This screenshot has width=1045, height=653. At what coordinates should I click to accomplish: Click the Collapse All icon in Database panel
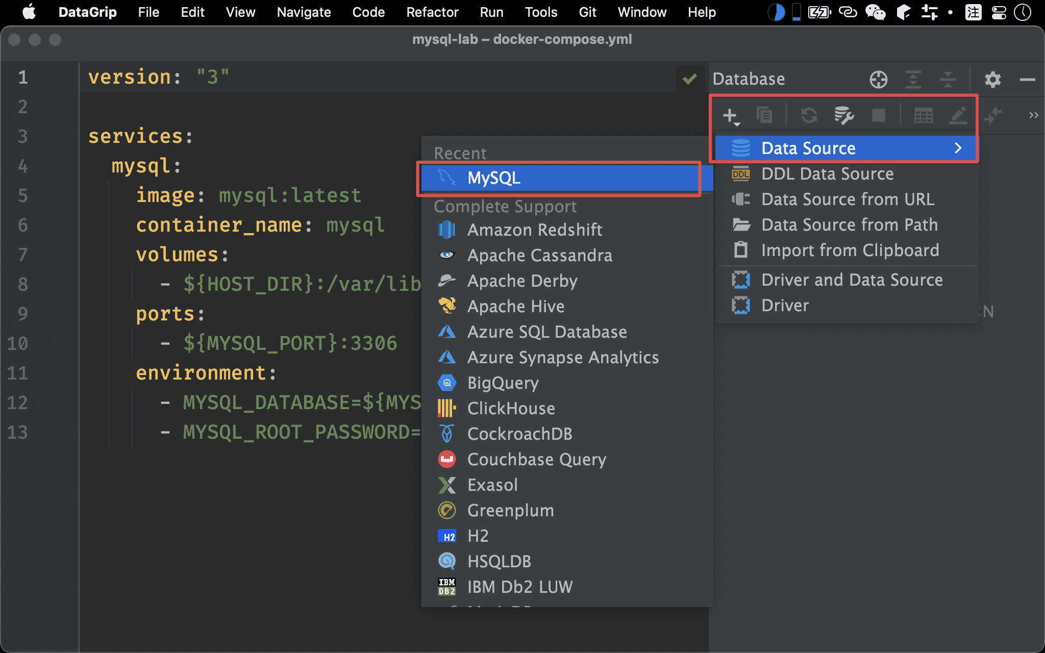pyautogui.click(x=948, y=80)
